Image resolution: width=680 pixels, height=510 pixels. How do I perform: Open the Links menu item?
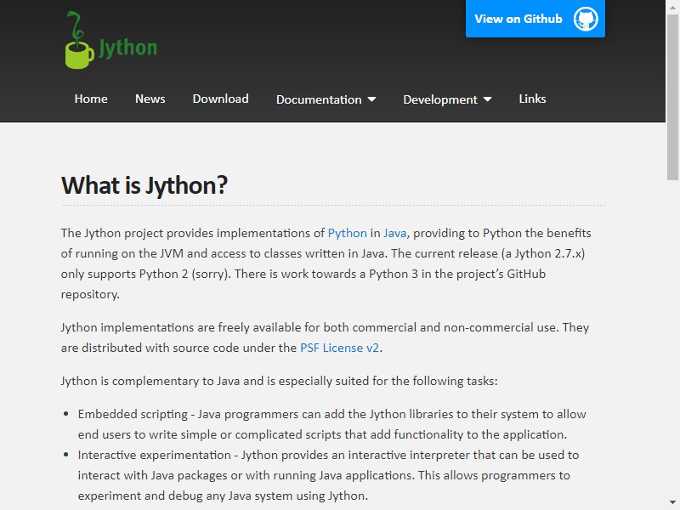[x=532, y=99]
